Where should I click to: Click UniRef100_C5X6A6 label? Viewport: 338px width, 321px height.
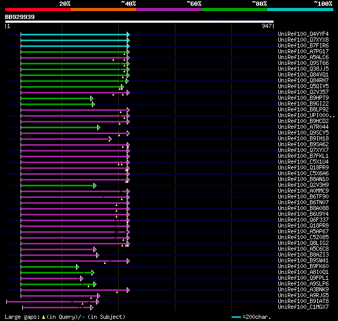tap(303, 174)
